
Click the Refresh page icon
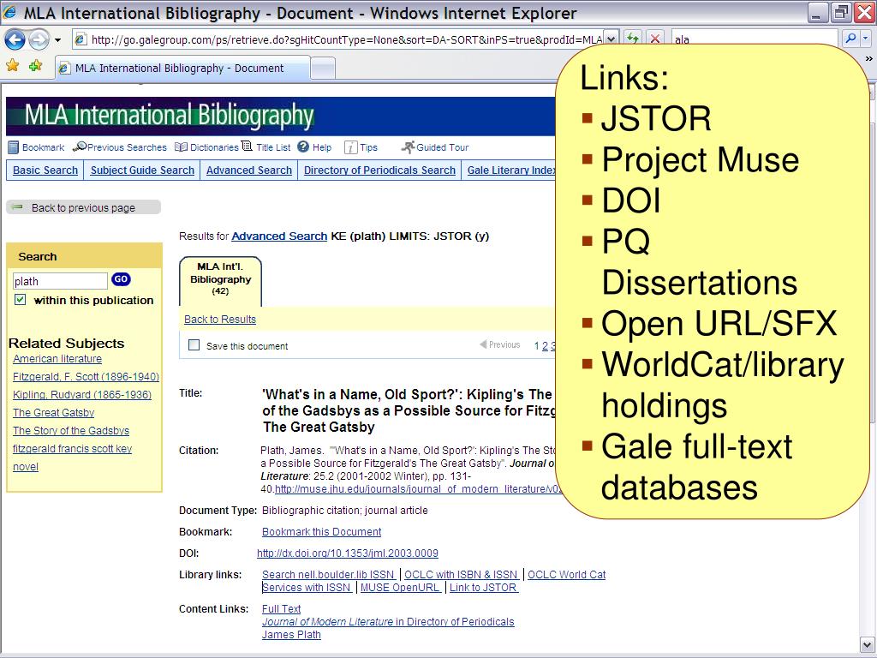633,39
